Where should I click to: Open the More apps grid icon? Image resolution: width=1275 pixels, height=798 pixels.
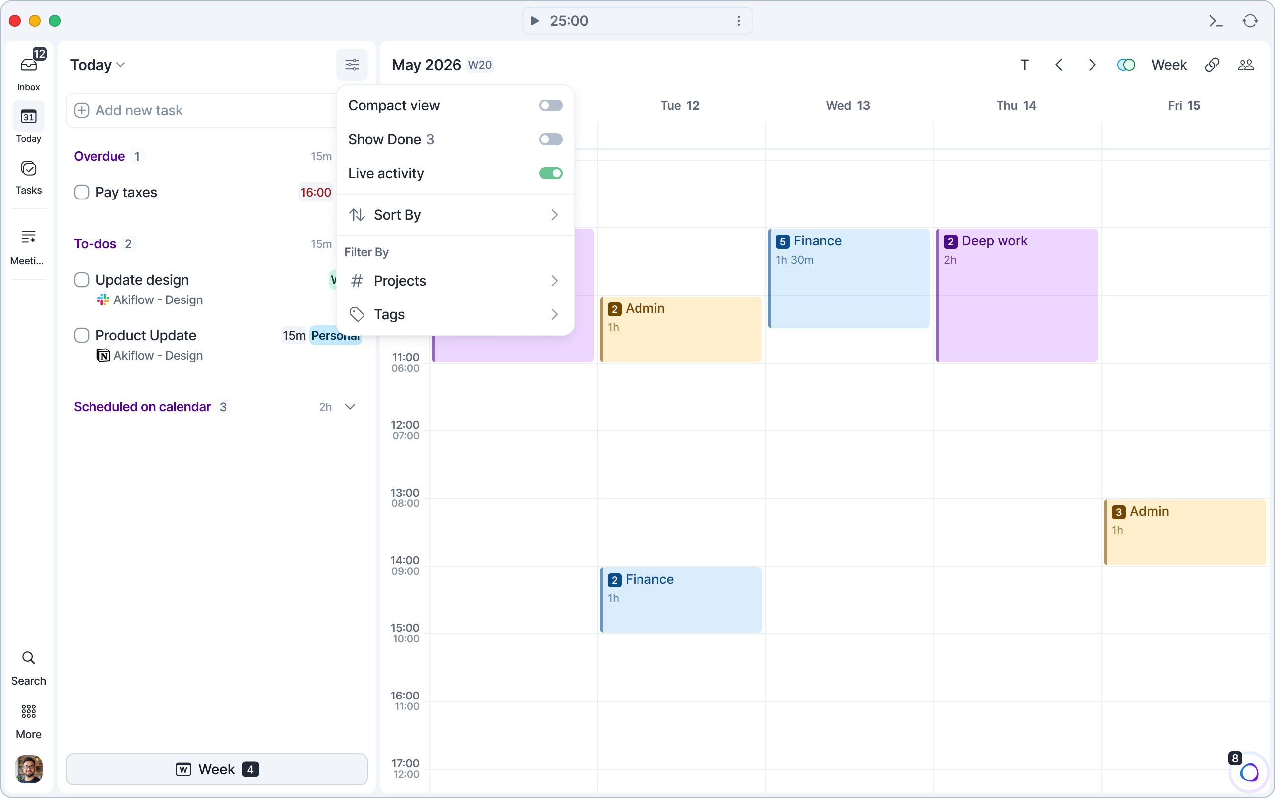(x=28, y=711)
